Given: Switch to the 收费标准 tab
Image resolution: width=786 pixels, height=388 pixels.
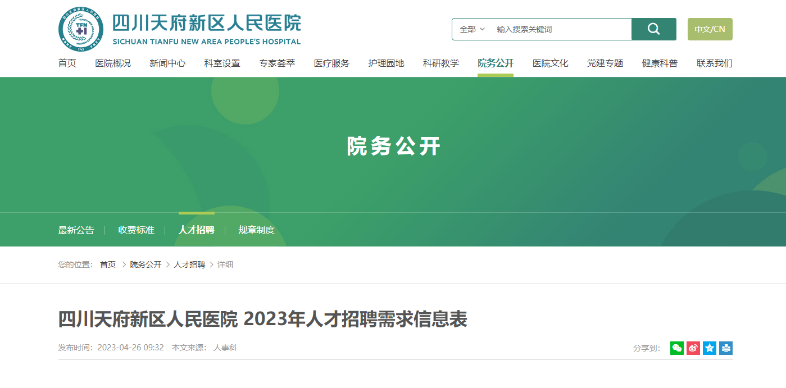Looking at the screenshot, I should tap(137, 230).
